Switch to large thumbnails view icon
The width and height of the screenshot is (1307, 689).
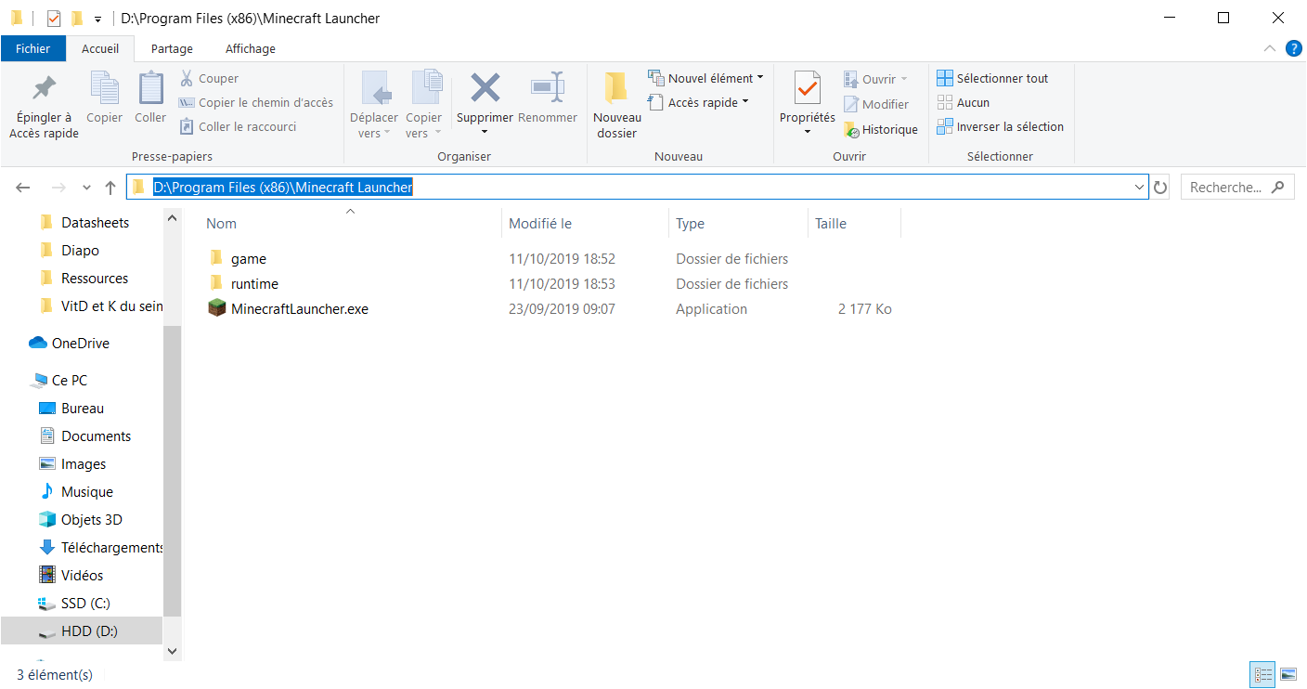coord(1288,674)
